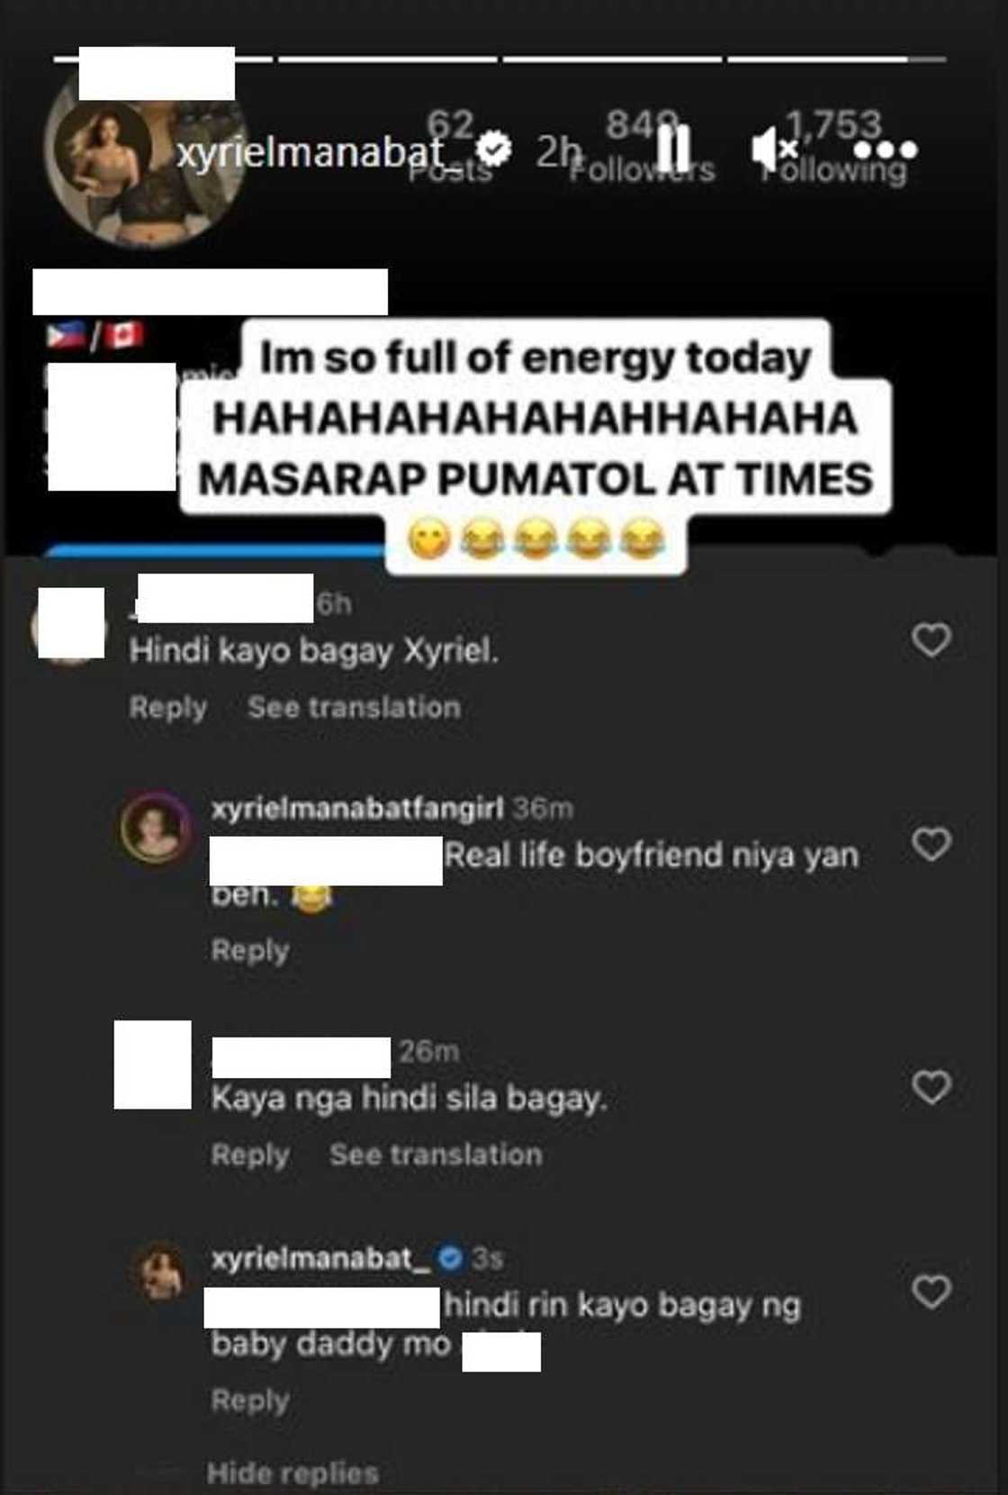This screenshot has height=1495, width=1008.
Task: Open xyrielmanabatfangirl's profile avatar
Action: [156, 829]
